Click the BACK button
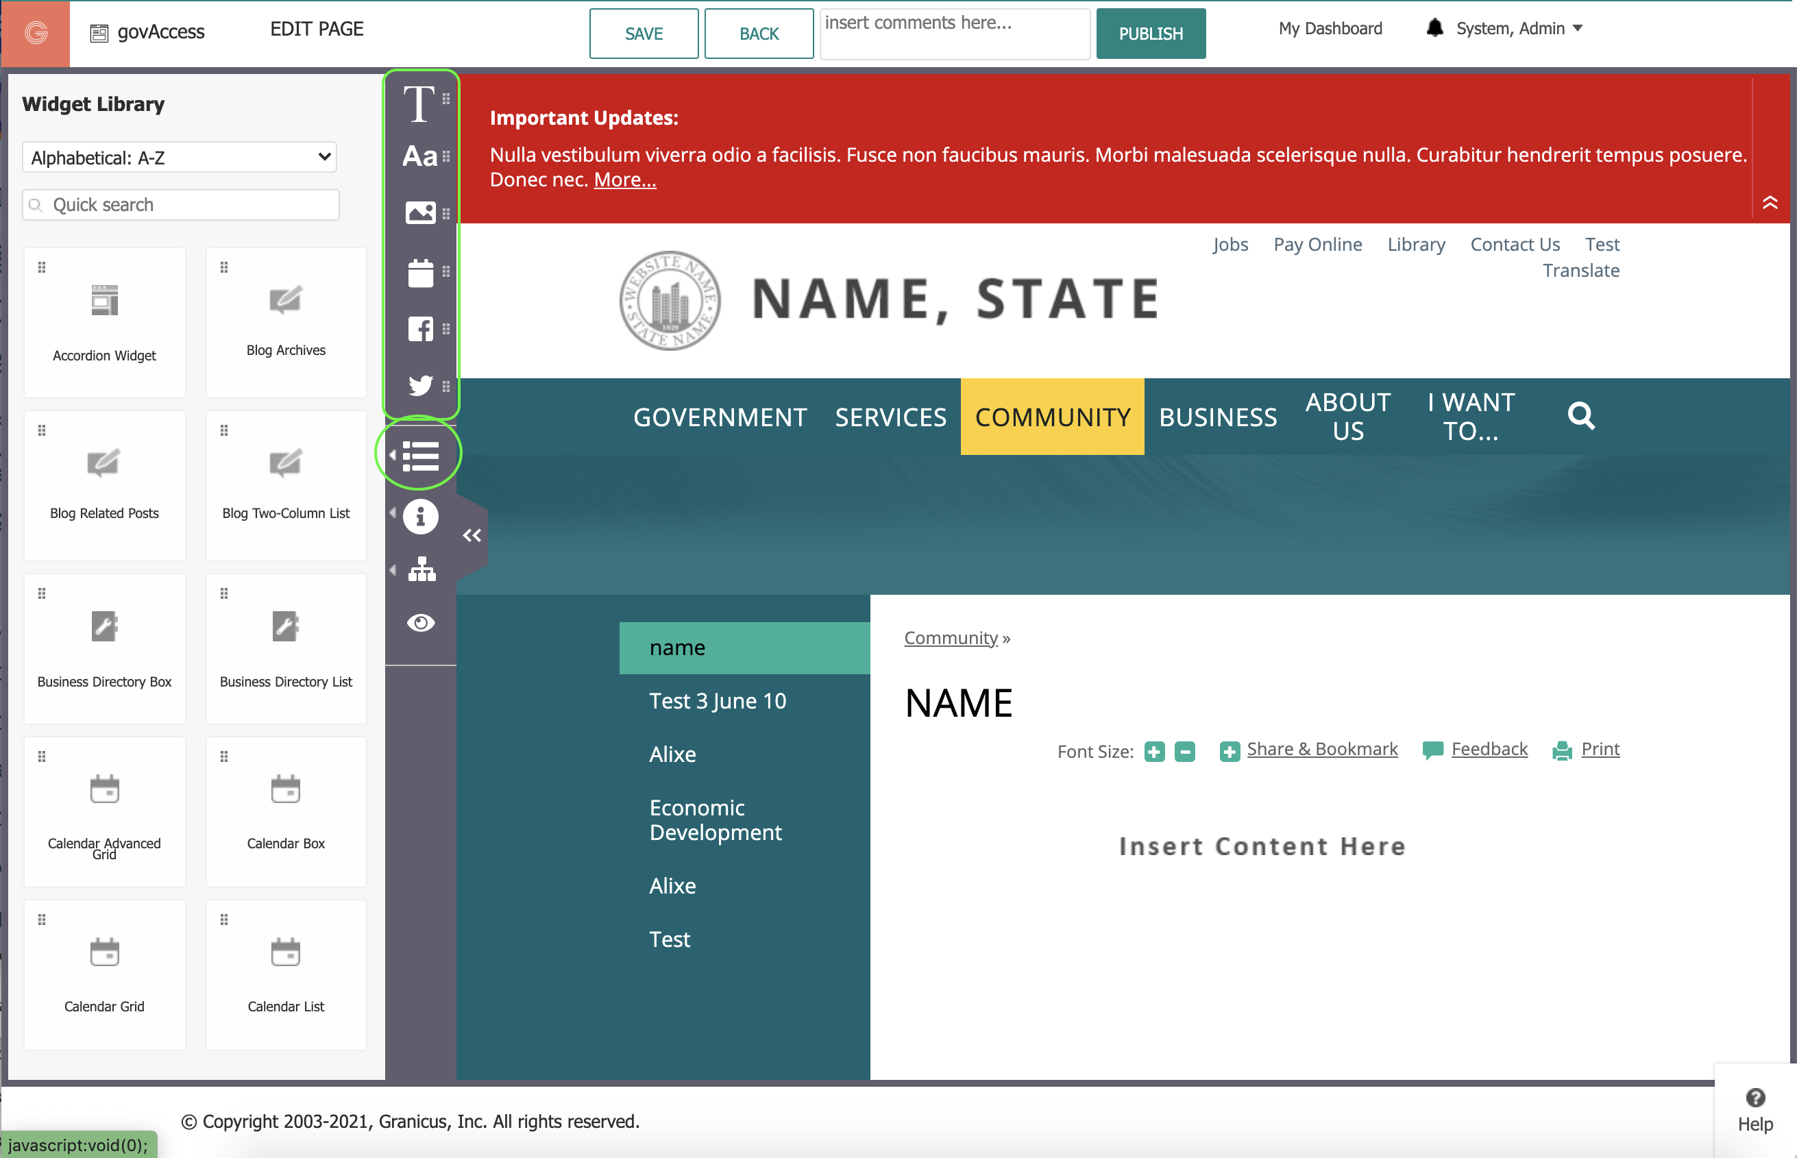This screenshot has width=1797, height=1158. coord(759,34)
